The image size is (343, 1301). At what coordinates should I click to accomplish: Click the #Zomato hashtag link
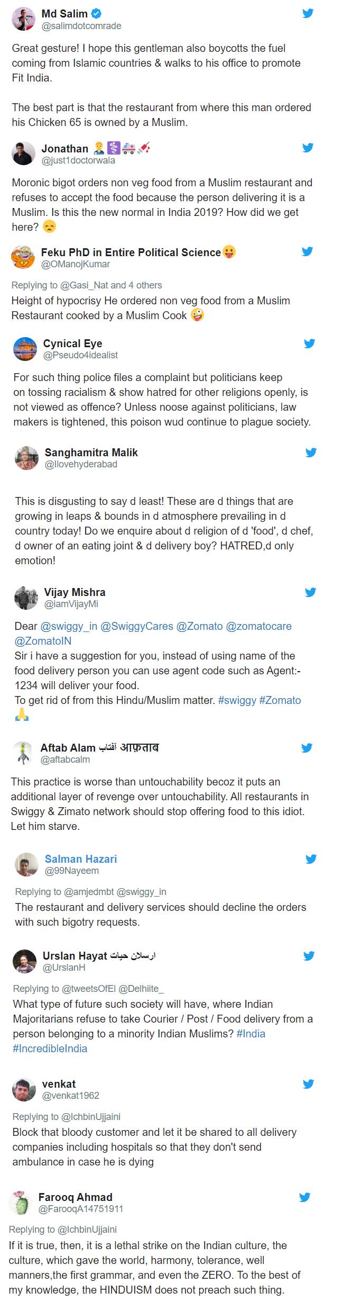tap(280, 700)
